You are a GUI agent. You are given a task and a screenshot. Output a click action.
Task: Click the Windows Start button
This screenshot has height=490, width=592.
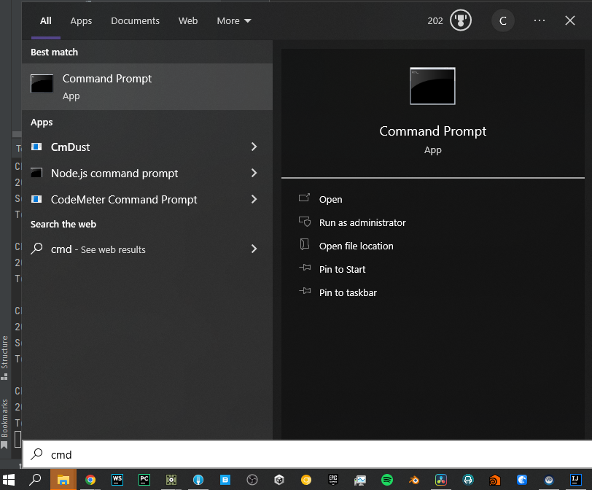coord(9,480)
